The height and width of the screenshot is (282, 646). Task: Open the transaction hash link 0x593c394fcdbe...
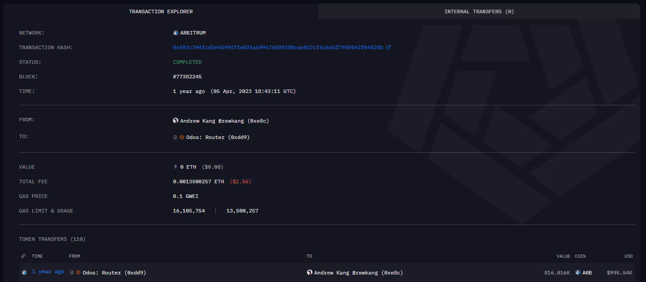click(278, 47)
